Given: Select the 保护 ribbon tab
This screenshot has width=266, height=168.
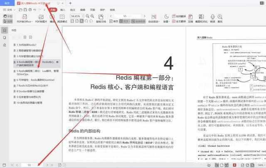Looking at the screenshot, I should (x=103, y=10).
